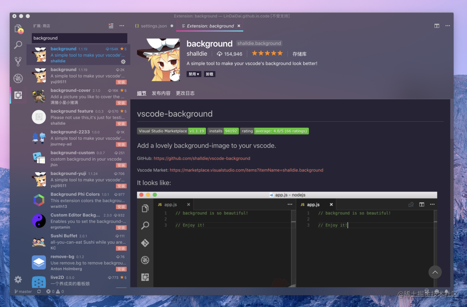467x307 pixels.
Task: Click the shalldie.background identifier label
Action: point(259,43)
